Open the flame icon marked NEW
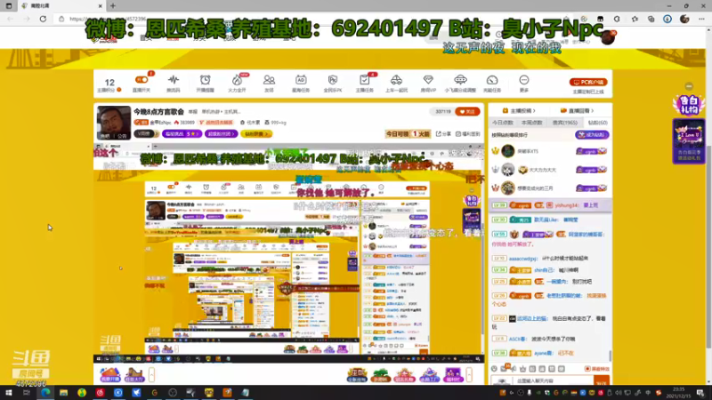The height and width of the screenshot is (400, 712). point(237,80)
